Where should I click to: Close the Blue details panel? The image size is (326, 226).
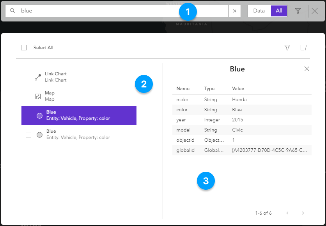[307, 69]
